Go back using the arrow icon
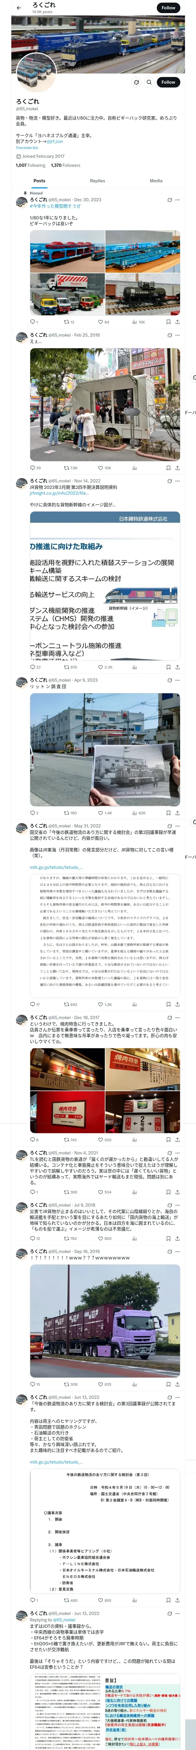The width and height of the screenshot is (196, 1750). (x=19, y=8)
